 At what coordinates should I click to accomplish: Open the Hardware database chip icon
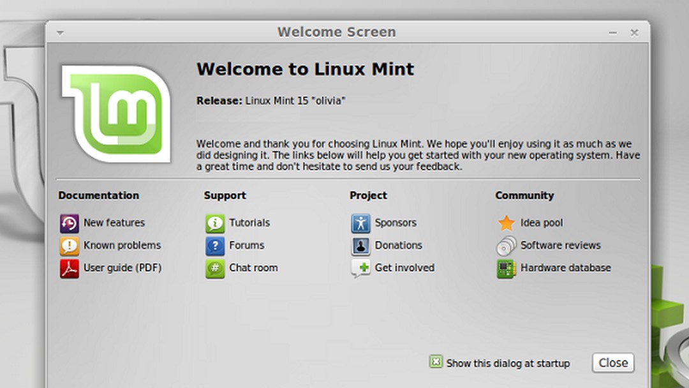(x=506, y=268)
